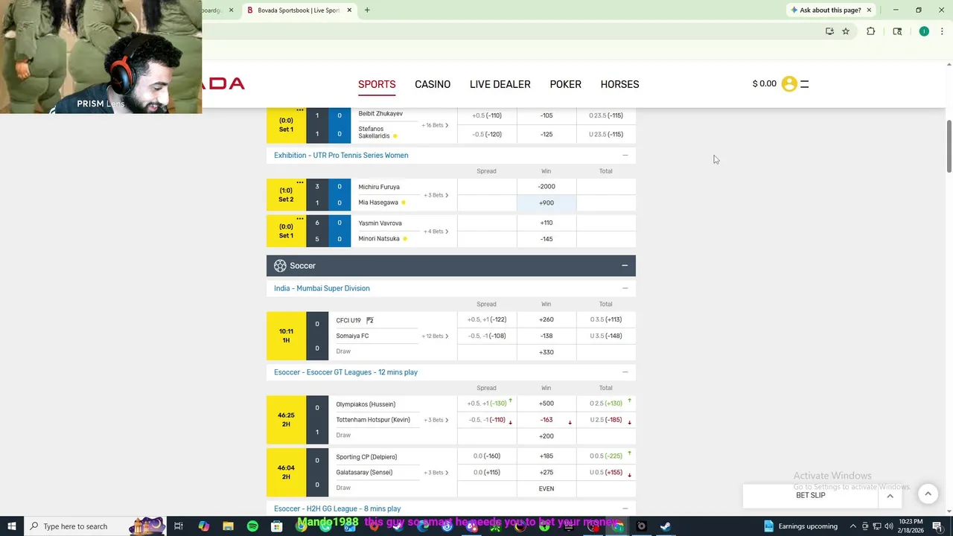The width and height of the screenshot is (953, 536).
Task: Open the CASINO section
Action: [x=433, y=84]
